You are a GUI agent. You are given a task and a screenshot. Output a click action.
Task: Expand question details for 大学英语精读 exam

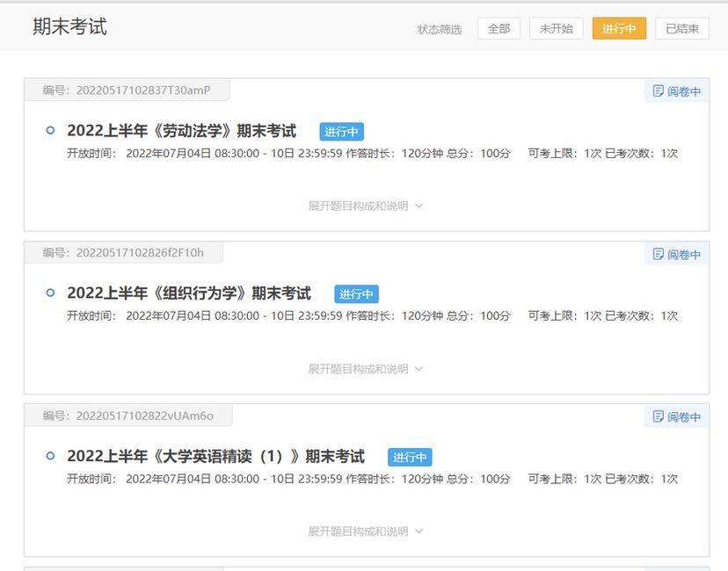365,531
